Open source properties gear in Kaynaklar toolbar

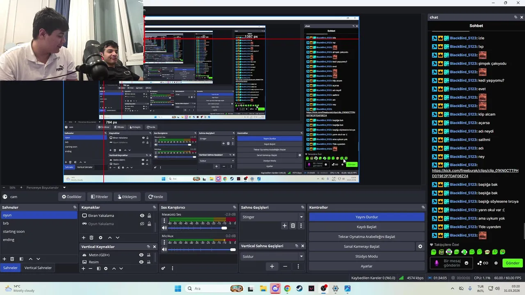[100, 238]
